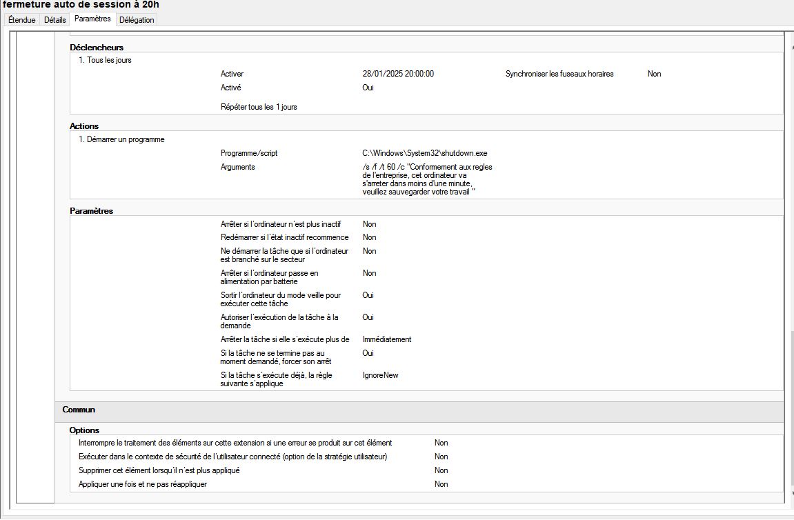Screen dimensions: 794x520
Task: Click the shutdown arguments text block
Action: pyautogui.click(x=427, y=179)
